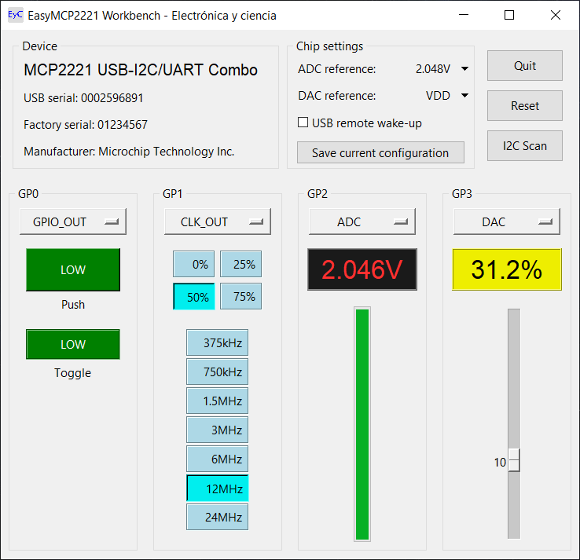
Task: Click the Quit button
Action: pos(524,66)
